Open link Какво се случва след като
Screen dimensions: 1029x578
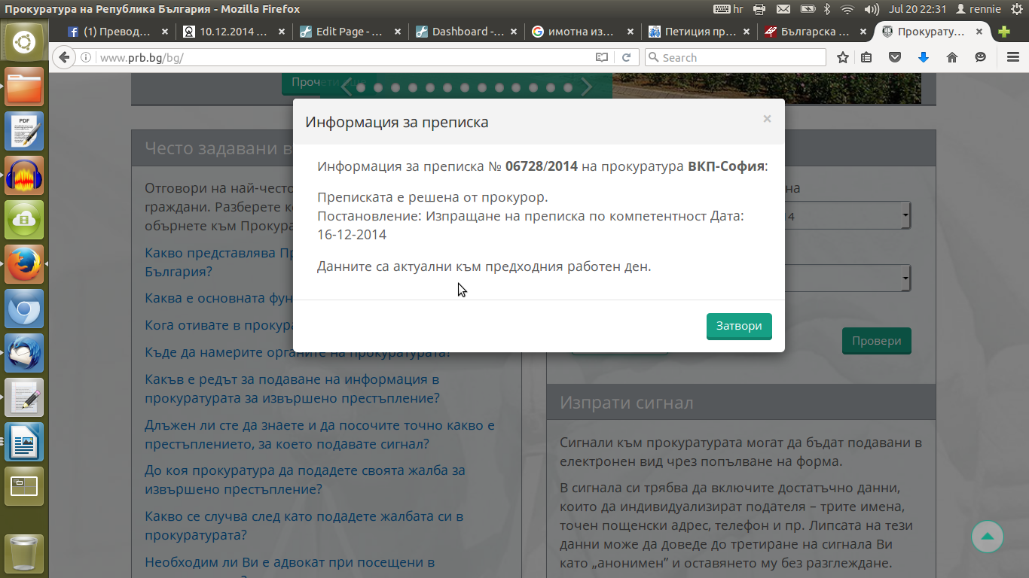tap(304, 525)
